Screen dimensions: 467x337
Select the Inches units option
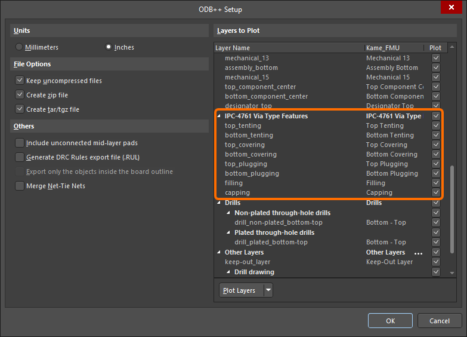click(x=108, y=47)
